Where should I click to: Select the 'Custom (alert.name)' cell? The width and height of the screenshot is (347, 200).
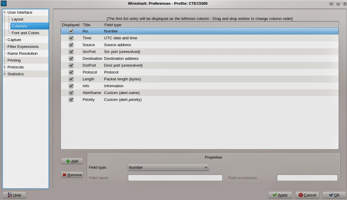122,93
